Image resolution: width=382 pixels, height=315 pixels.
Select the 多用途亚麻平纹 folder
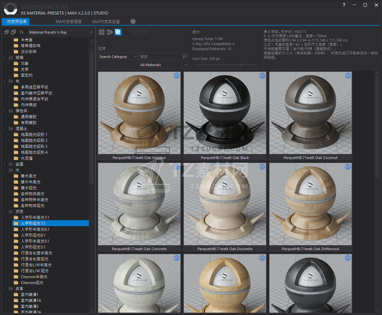pyautogui.click(x=34, y=87)
